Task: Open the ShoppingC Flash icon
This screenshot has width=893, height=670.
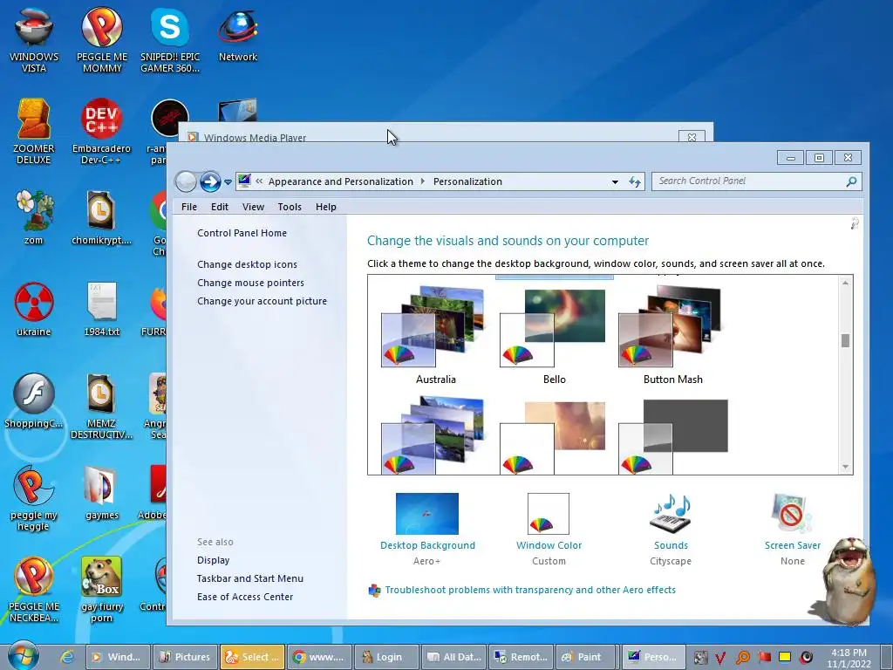Action: click(x=34, y=400)
